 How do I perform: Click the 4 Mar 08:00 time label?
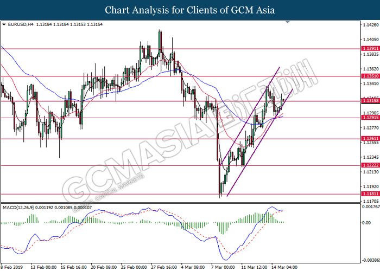click(x=193, y=267)
